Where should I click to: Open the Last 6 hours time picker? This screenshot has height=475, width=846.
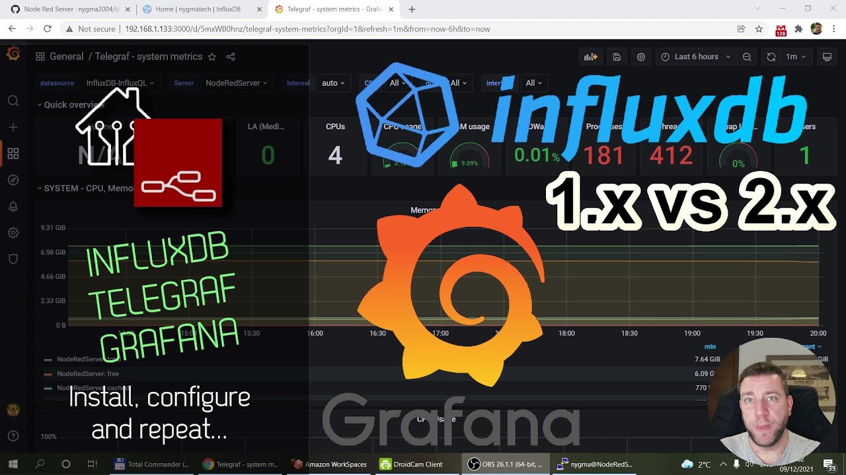696,57
